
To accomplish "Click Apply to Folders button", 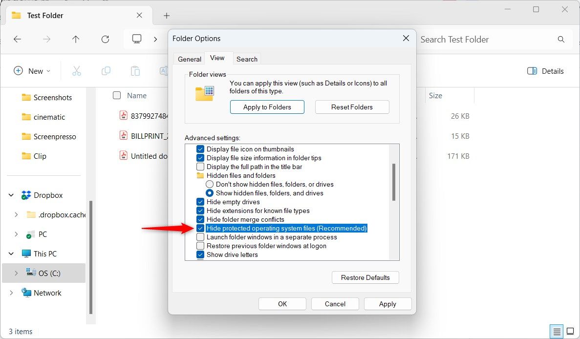I will [267, 107].
